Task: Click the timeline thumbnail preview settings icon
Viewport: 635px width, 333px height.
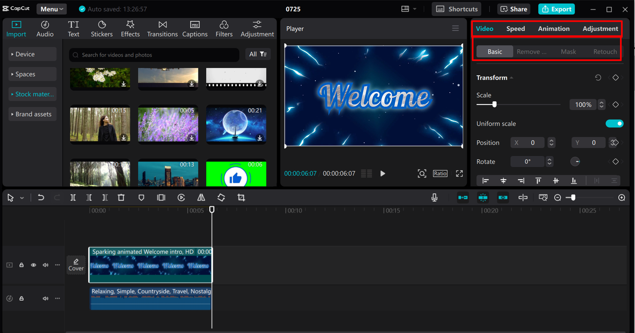Action: [x=543, y=198]
